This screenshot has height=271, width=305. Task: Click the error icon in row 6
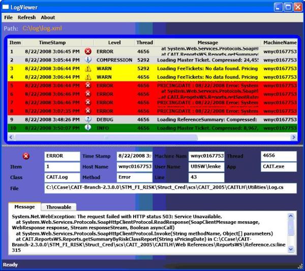[x=88, y=94]
